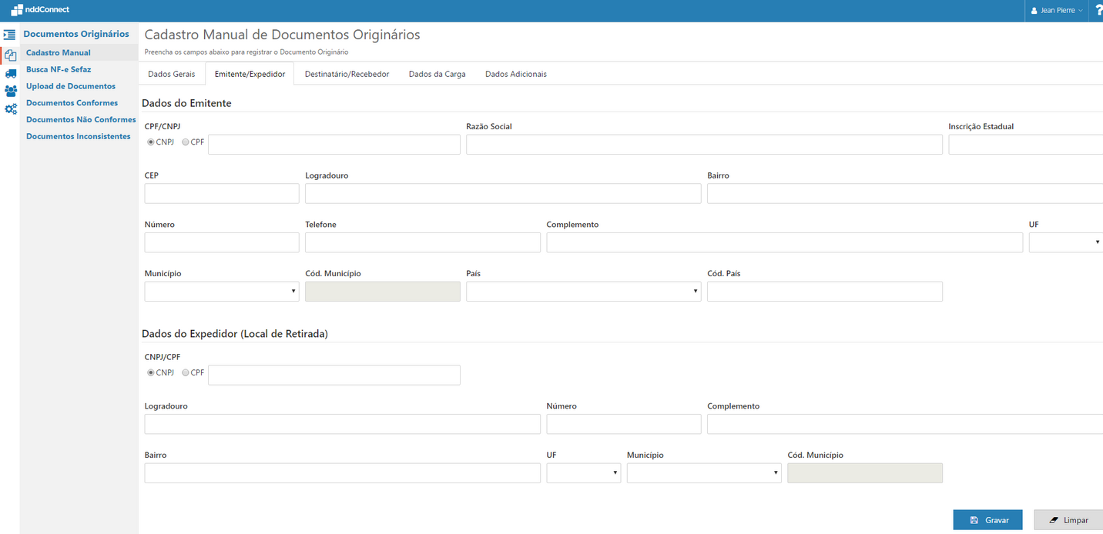Open the users group icon

pyautogui.click(x=10, y=91)
